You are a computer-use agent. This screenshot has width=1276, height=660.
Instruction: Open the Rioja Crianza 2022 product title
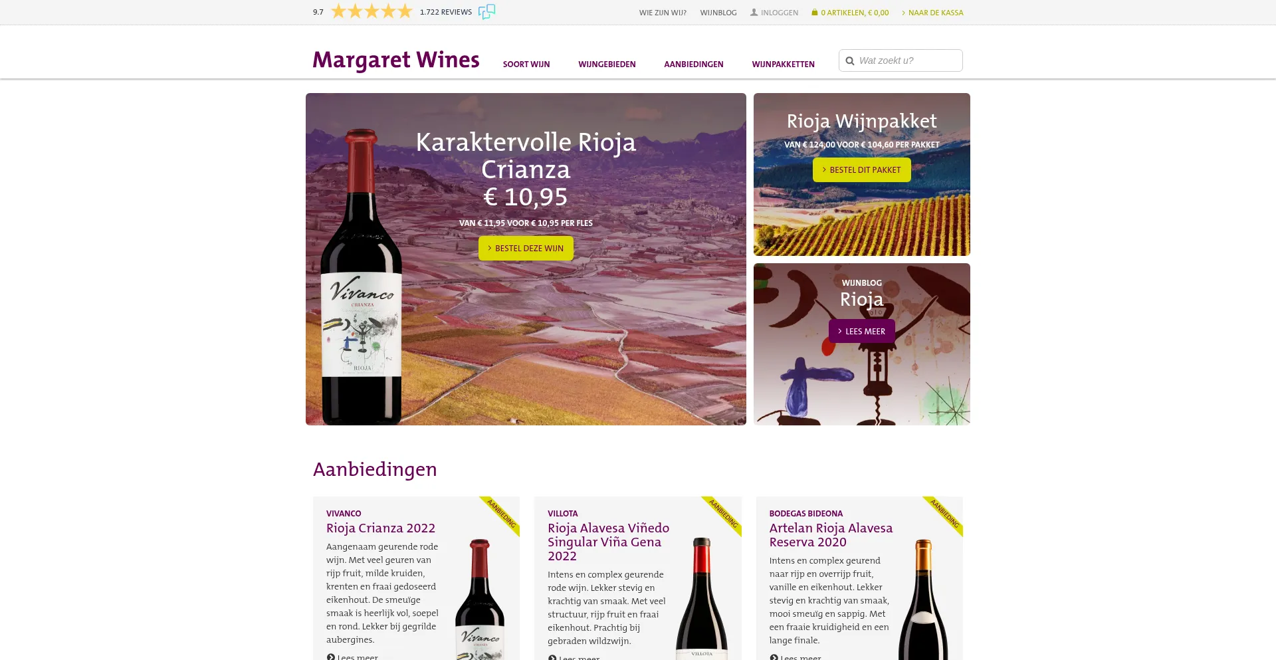(x=381, y=528)
